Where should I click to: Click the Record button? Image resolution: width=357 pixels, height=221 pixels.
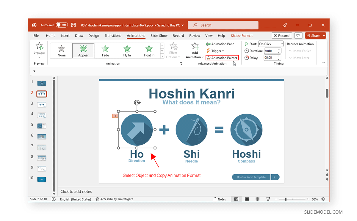[282, 35]
